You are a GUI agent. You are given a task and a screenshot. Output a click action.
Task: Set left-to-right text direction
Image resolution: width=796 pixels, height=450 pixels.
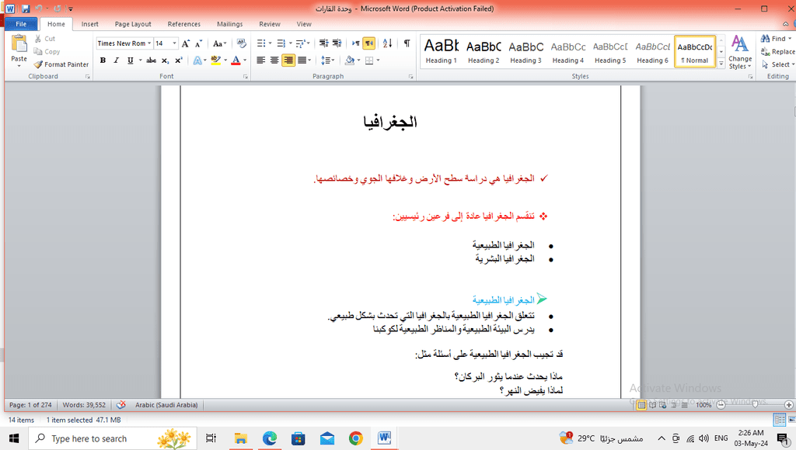(x=356, y=43)
